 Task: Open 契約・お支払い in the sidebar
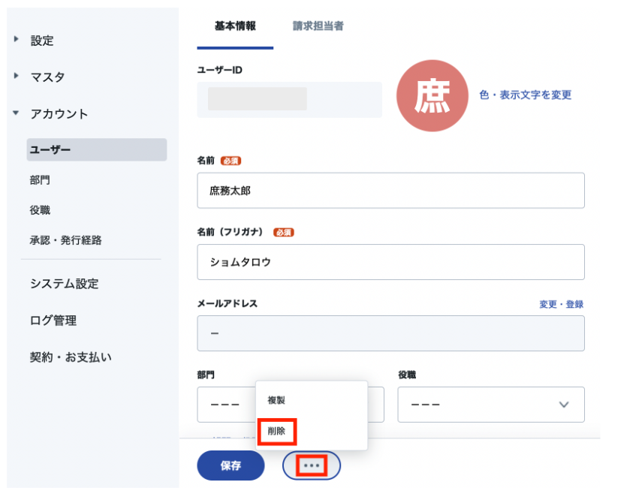pos(71,357)
